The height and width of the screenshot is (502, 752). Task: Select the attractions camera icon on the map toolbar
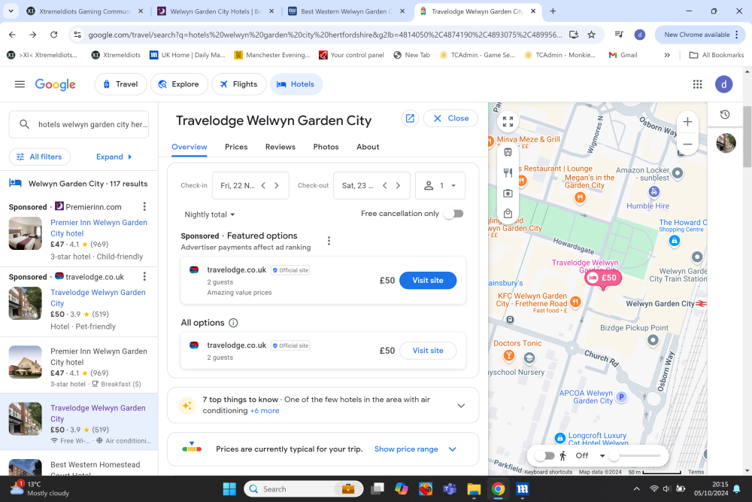(508, 193)
